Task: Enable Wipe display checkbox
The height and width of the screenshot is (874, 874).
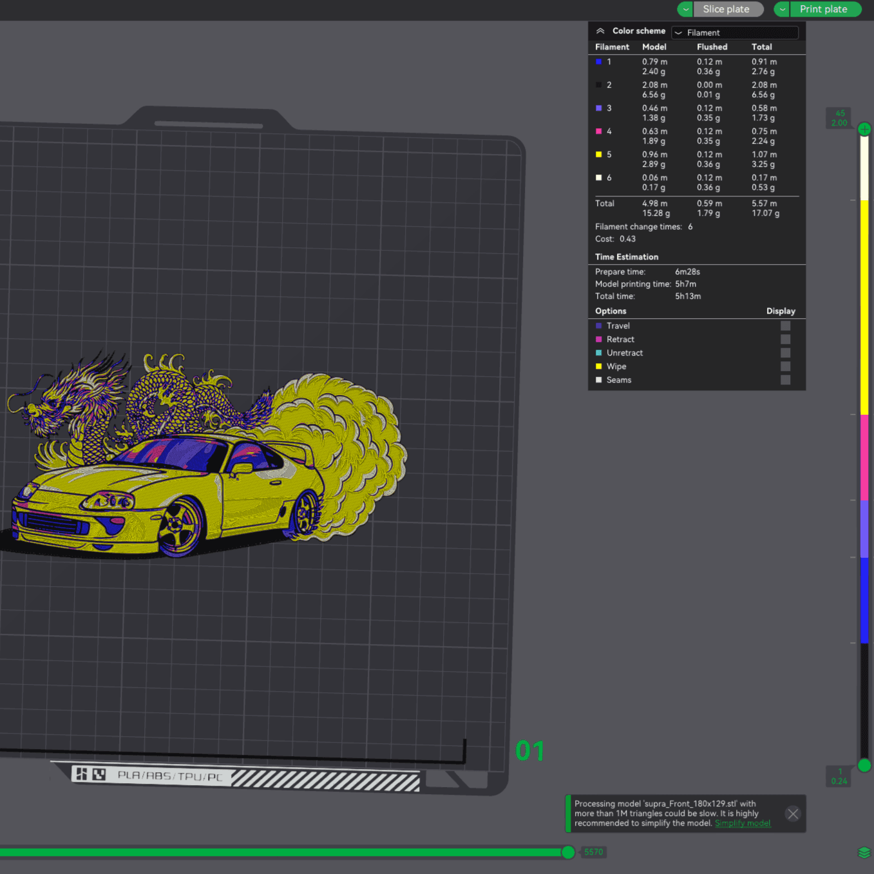Action: 785,366
